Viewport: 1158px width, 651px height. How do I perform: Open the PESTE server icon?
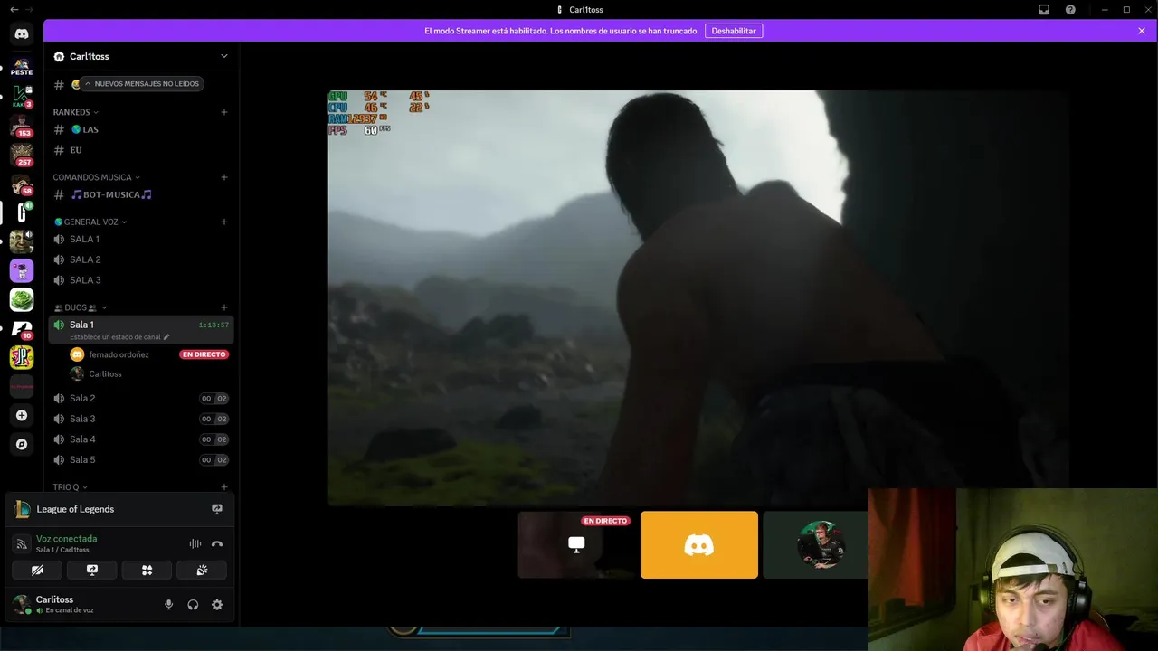(22, 66)
